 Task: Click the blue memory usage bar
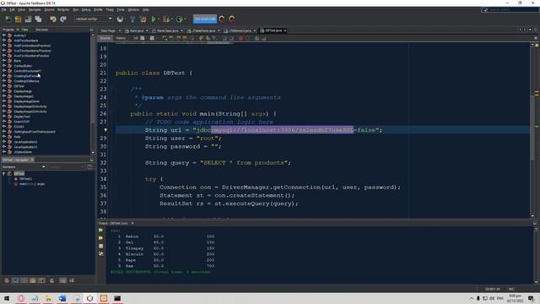(205, 19)
